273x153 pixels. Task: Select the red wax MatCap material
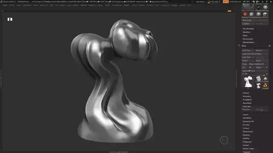point(245,14)
